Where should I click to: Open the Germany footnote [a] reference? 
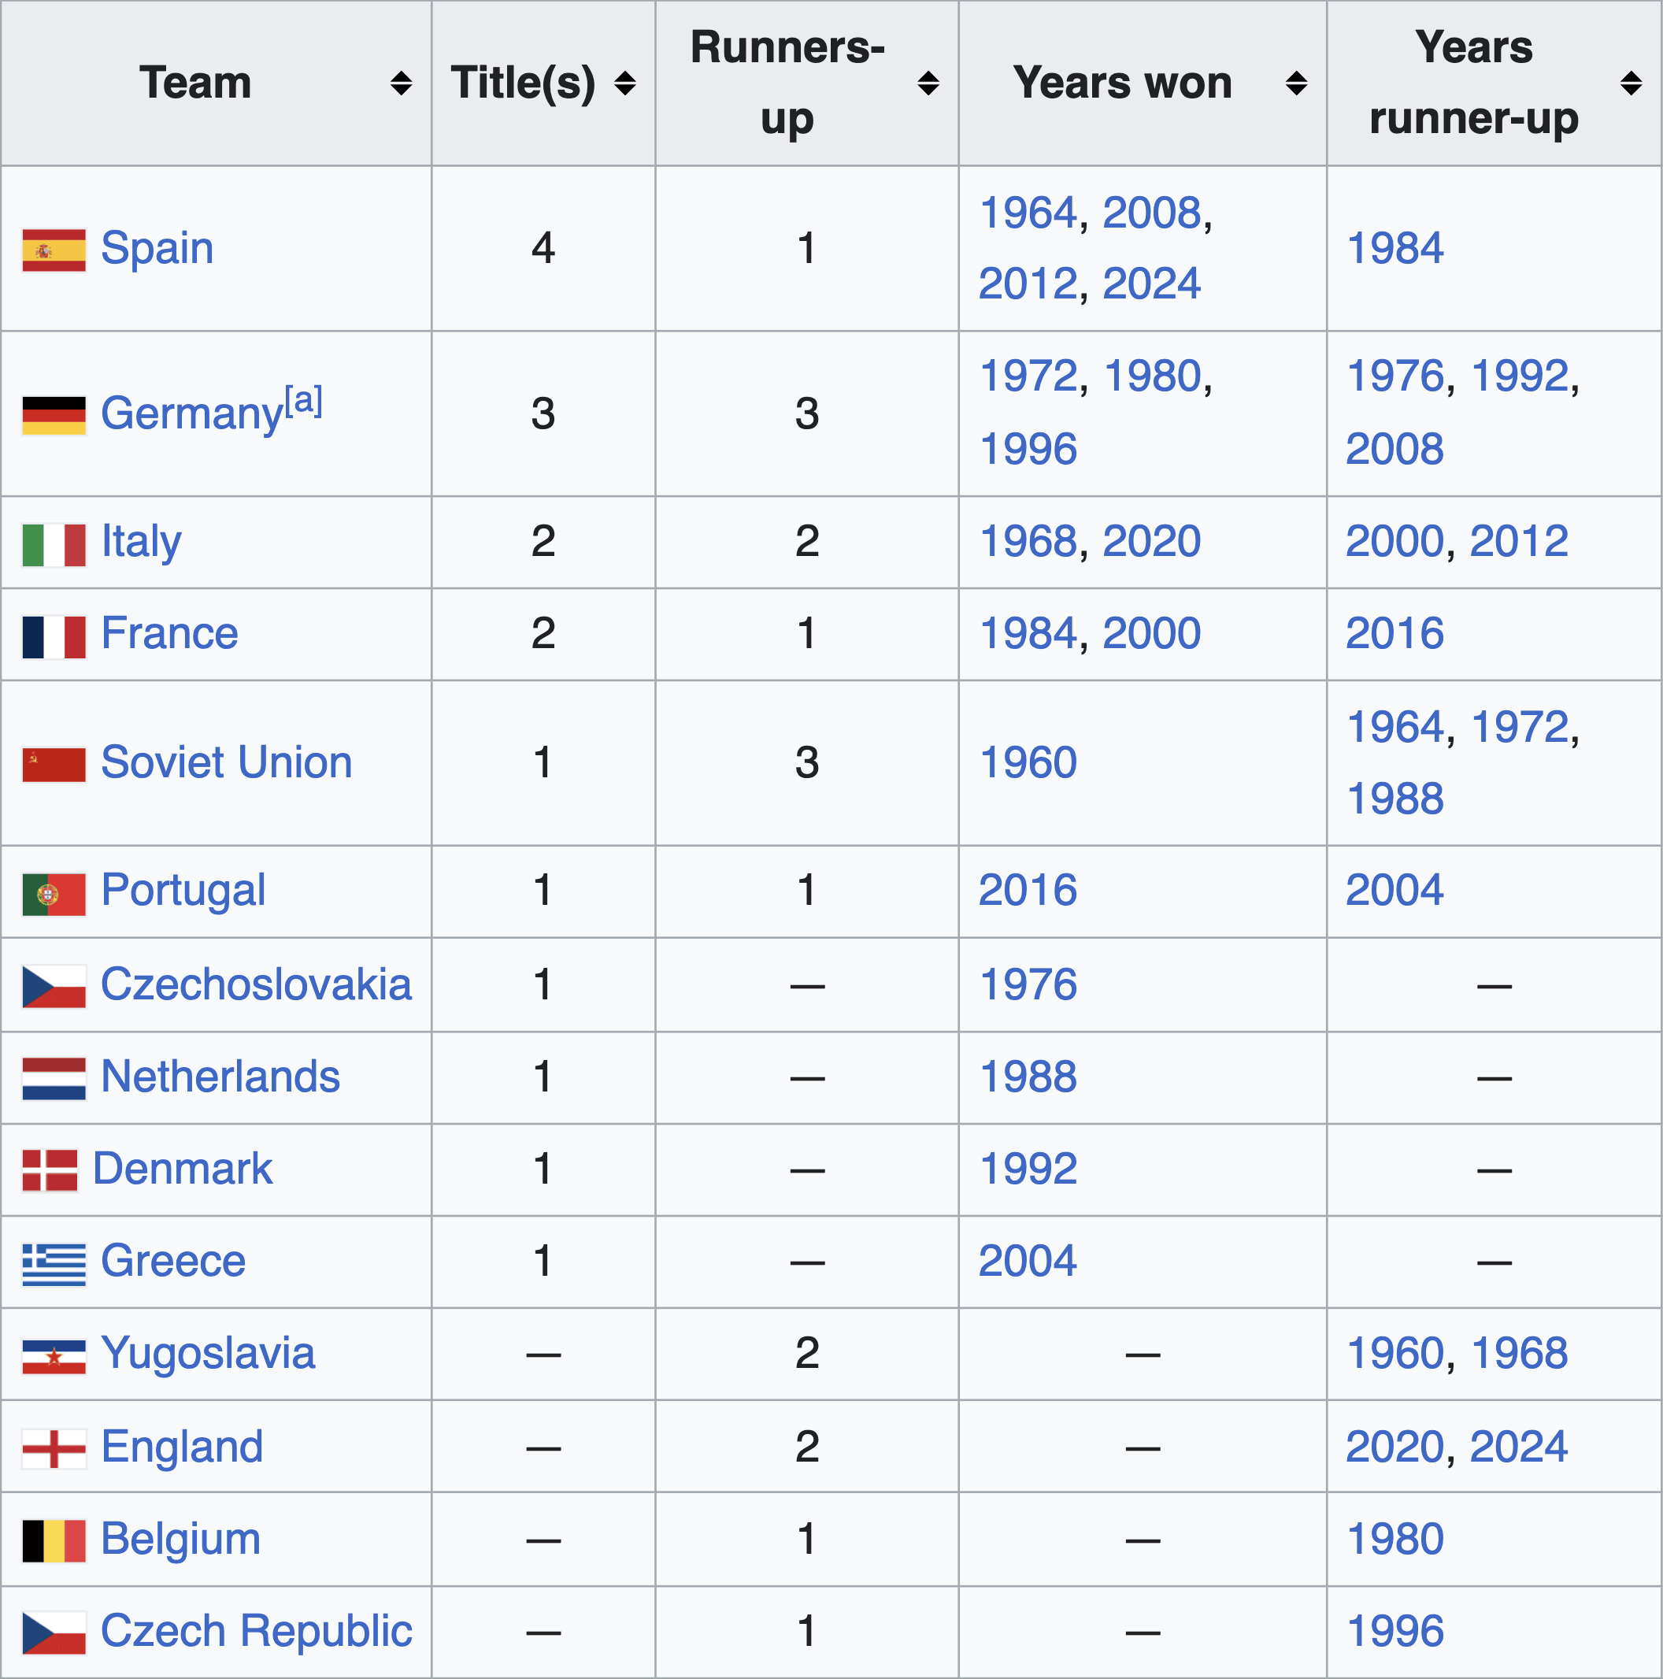(x=304, y=401)
